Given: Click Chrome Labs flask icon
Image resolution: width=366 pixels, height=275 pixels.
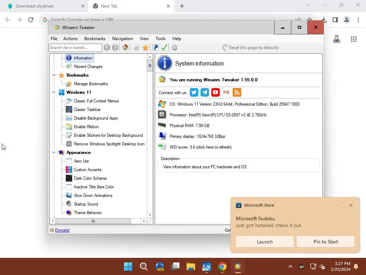Looking at the screenshot, I should click(x=337, y=39).
